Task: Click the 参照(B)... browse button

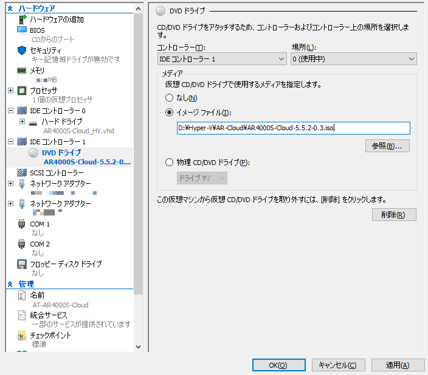Action: click(x=387, y=145)
